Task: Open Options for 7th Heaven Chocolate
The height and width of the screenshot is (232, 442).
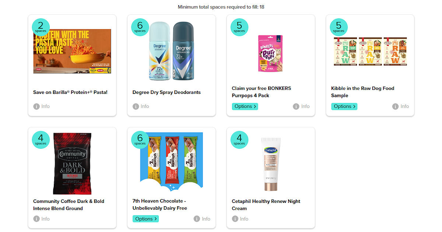Action: pos(145,219)
